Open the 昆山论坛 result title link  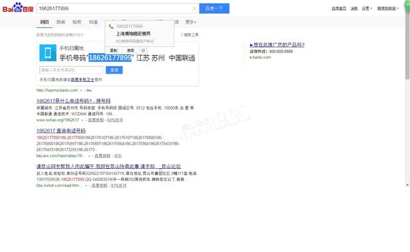tap(109, 166)
